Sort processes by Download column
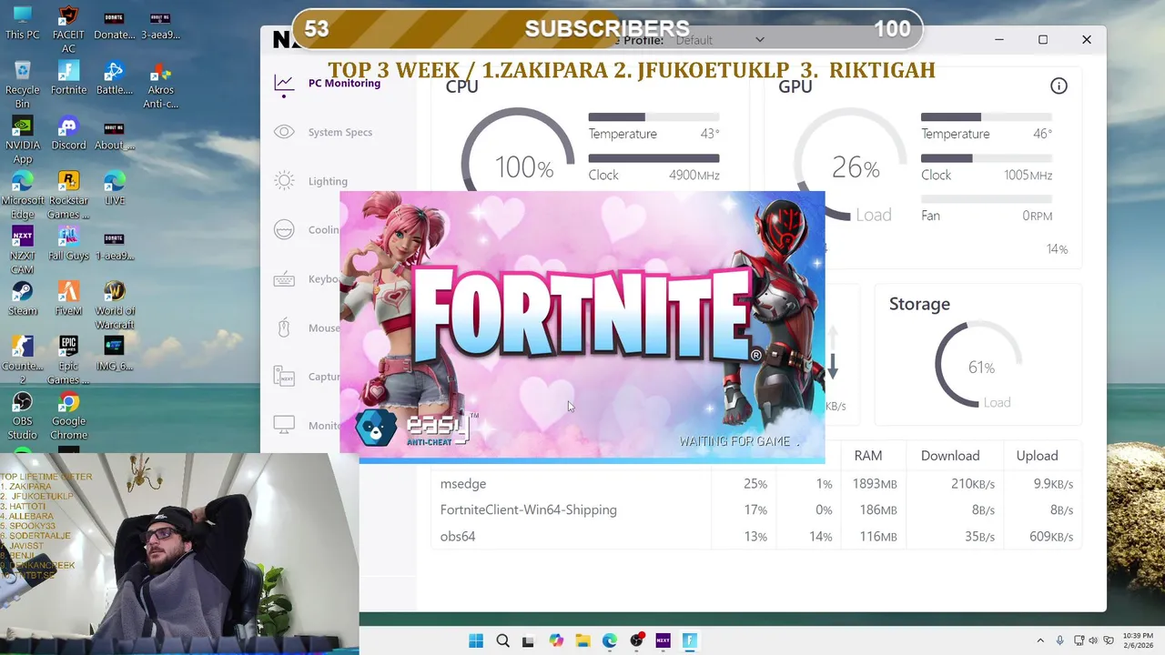Image resolution: width=1165 pixels, height=655 pixels. pos(950,456)
